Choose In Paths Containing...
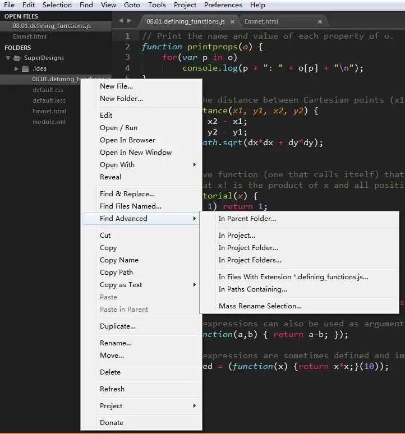Screen dimensions: 405x434 [x=299, y=289]
